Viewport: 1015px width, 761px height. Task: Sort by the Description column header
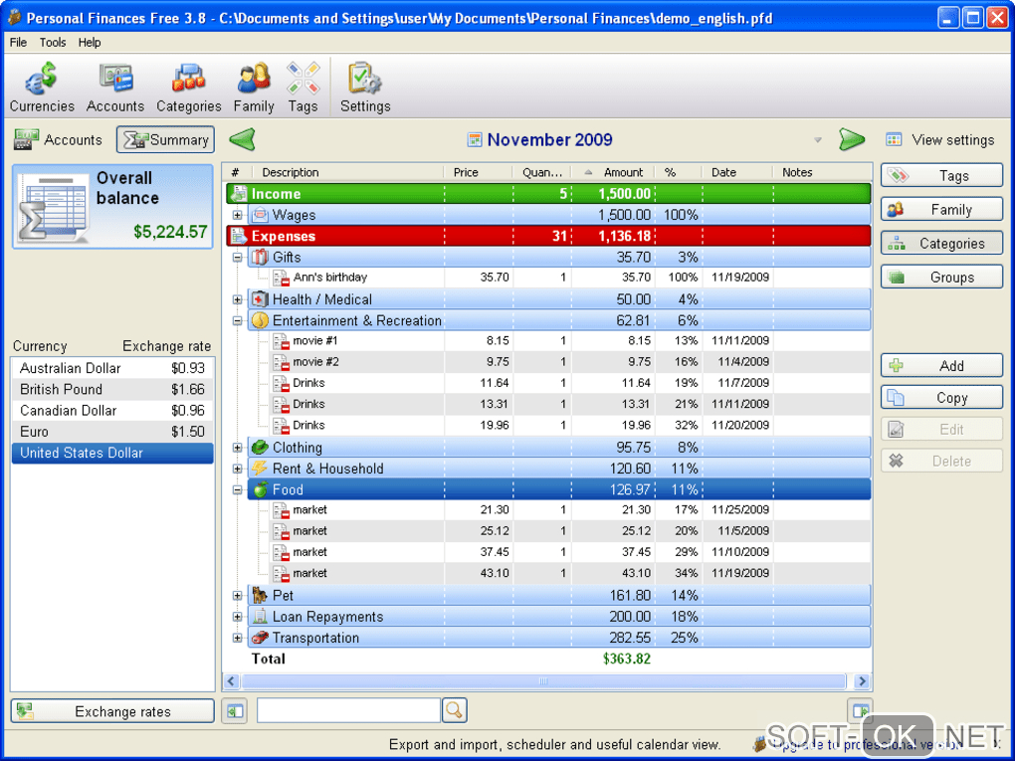347,172
